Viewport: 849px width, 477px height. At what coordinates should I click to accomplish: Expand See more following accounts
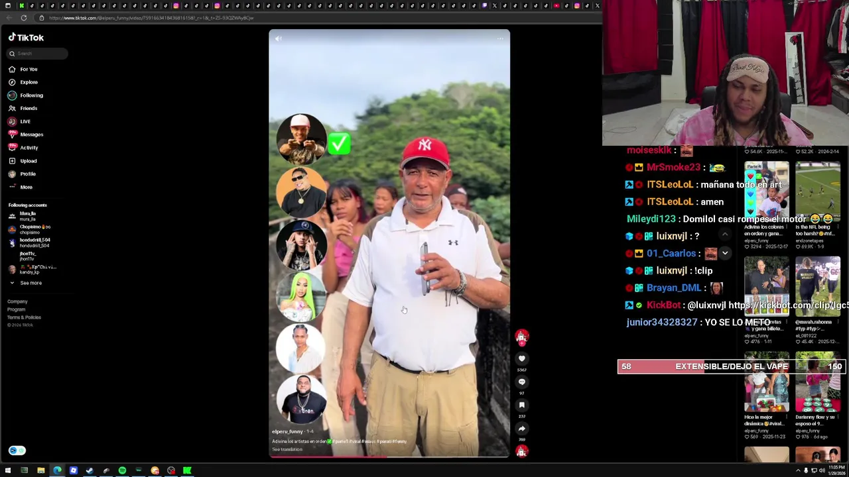pyautogui.click(x=25, y=283)
